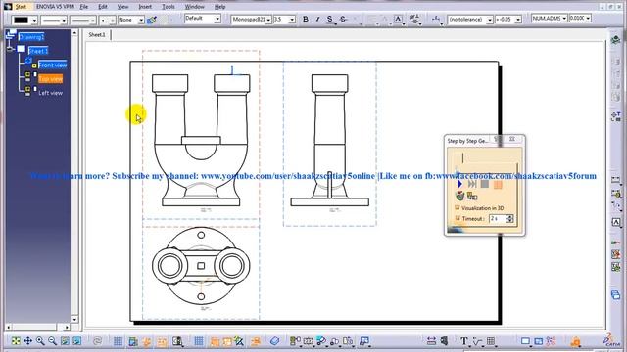Screen dimensions: 627x352
Task: Click the Bold formatting icon
Action: tap(306, 19)
